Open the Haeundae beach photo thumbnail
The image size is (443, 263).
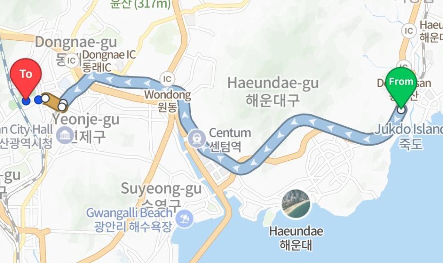(x=296, y=204)
